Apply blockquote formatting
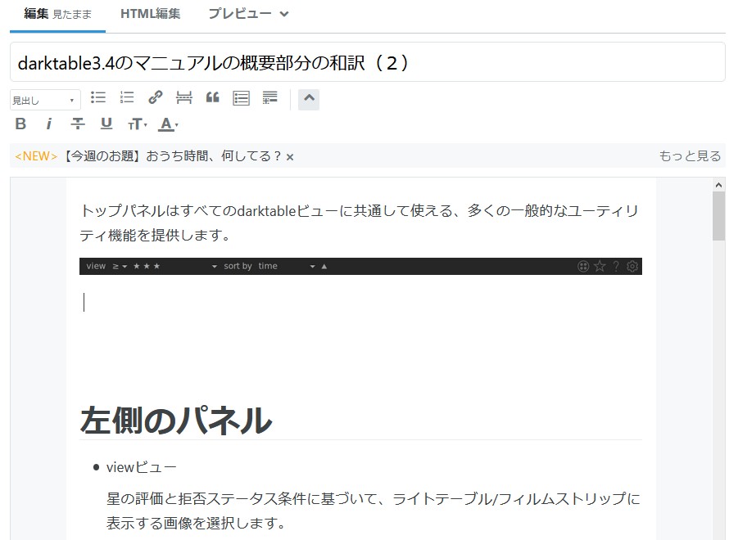This screenshot has width=738, height=540. pyautogui.click(x=213, y=97)
